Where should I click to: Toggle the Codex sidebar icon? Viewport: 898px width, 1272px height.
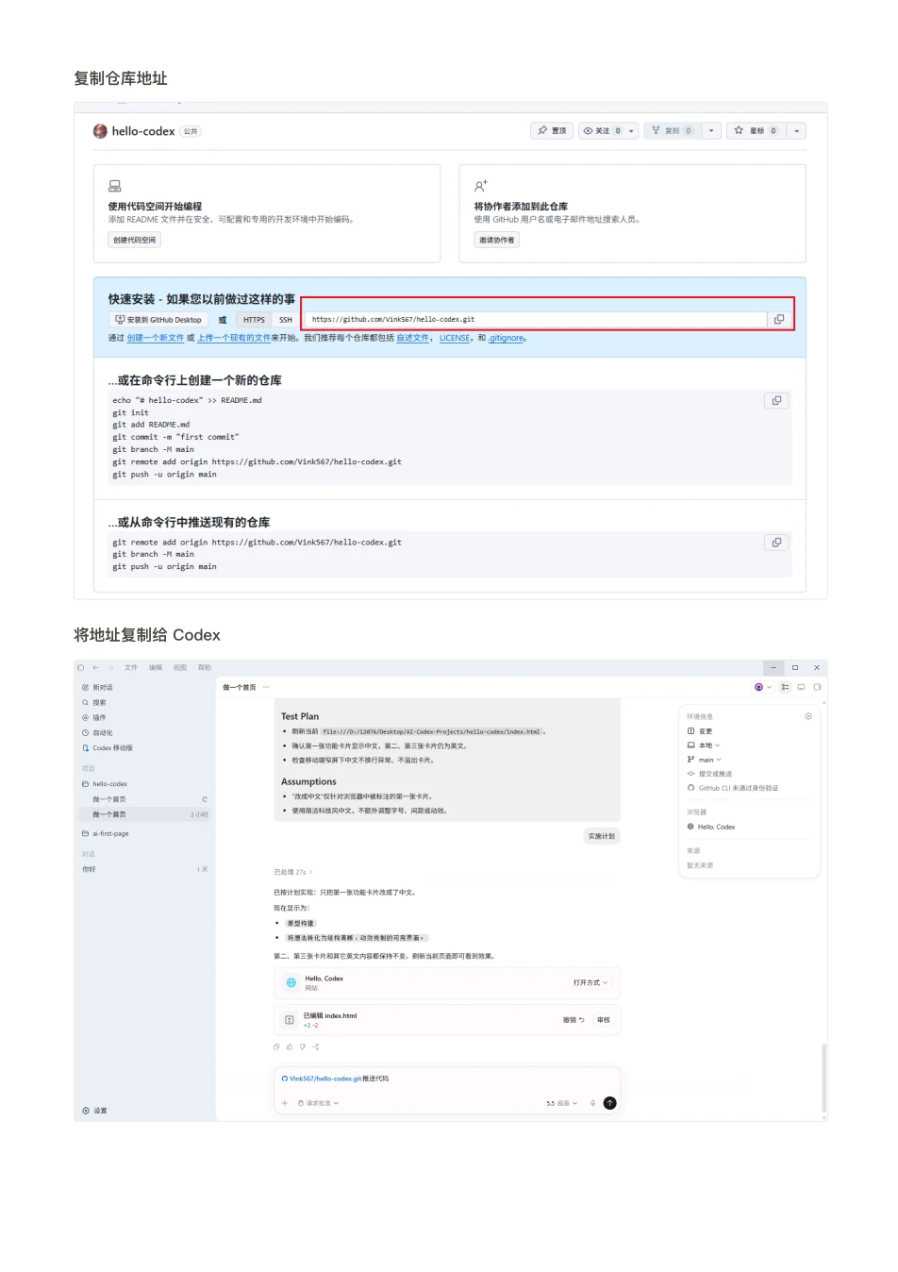81,667
